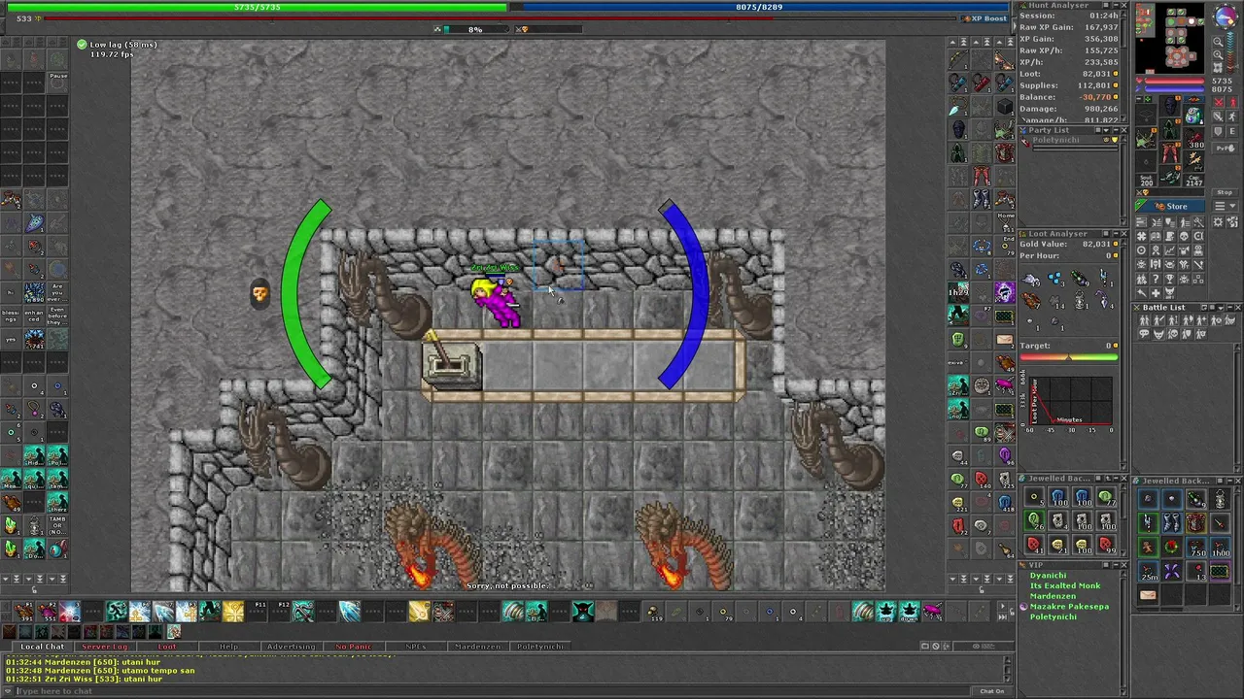
Task: Collapse the left Jewelled Backpack window
Action: (x=1116, y=479)
